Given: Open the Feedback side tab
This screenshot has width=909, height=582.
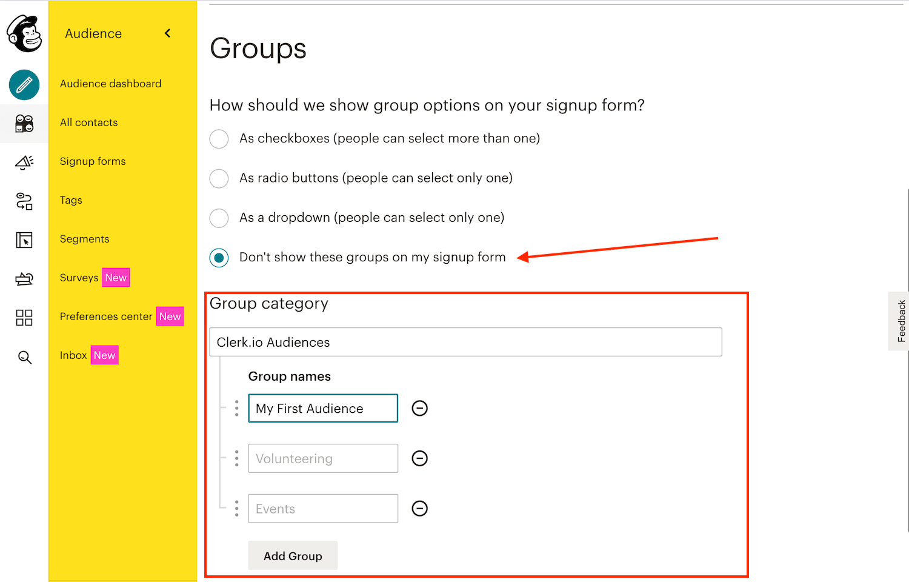Looking at the screenshot, I should [x=901, y=321].
